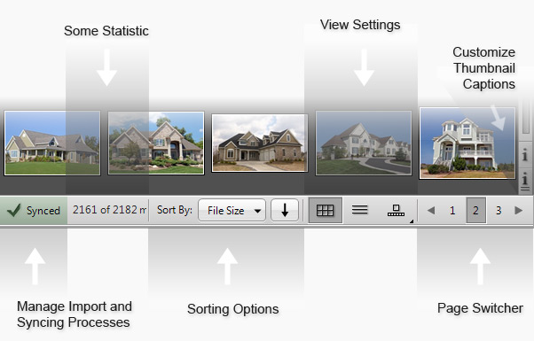The image size is (534, 341).
Task: Go to next page arrow
Action: click(x=519, y=211)
